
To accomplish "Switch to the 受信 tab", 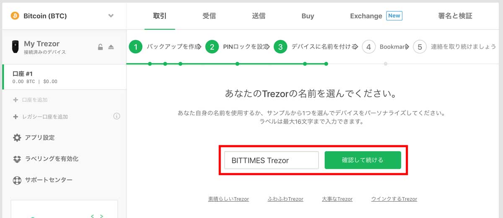I will pos(209,16).
